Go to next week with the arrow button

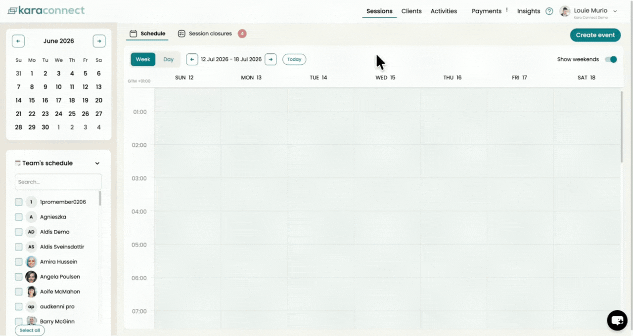point(271,59)
